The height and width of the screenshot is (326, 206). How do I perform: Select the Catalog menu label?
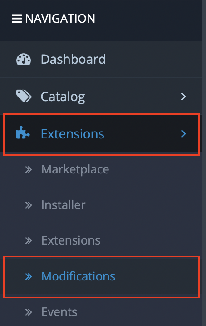tap(63, 97)
